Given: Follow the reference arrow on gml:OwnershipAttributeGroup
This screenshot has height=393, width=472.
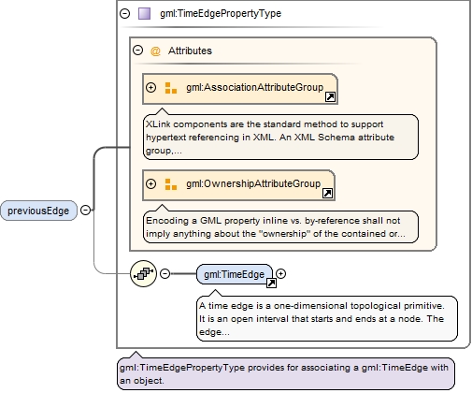Looking at the screenshot, I should point(327,194).
